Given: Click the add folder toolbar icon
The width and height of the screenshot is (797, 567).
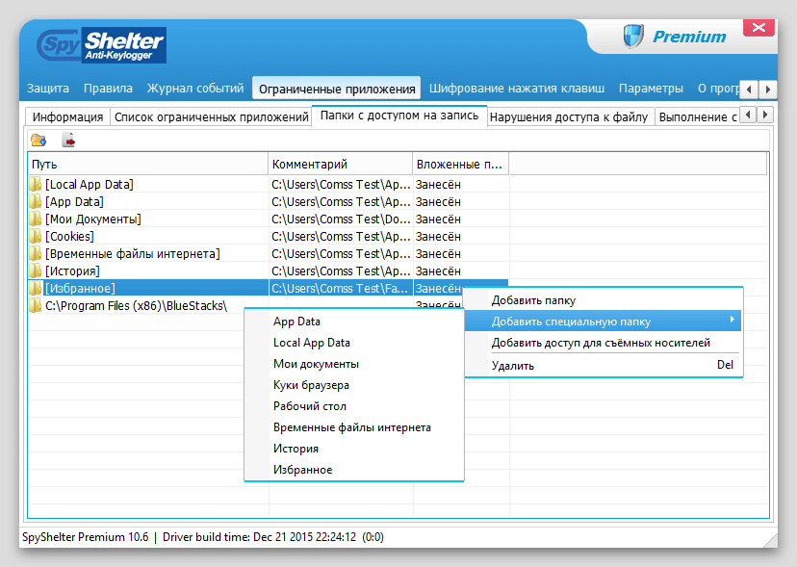Looking at the screenshot, I should pyautogui.click(x=39, y=140).
